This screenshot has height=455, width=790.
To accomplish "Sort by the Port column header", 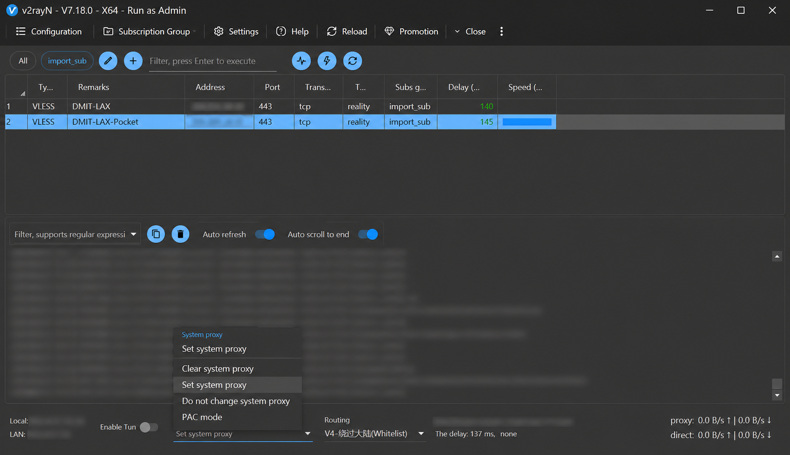I will (x=274, y=87).
